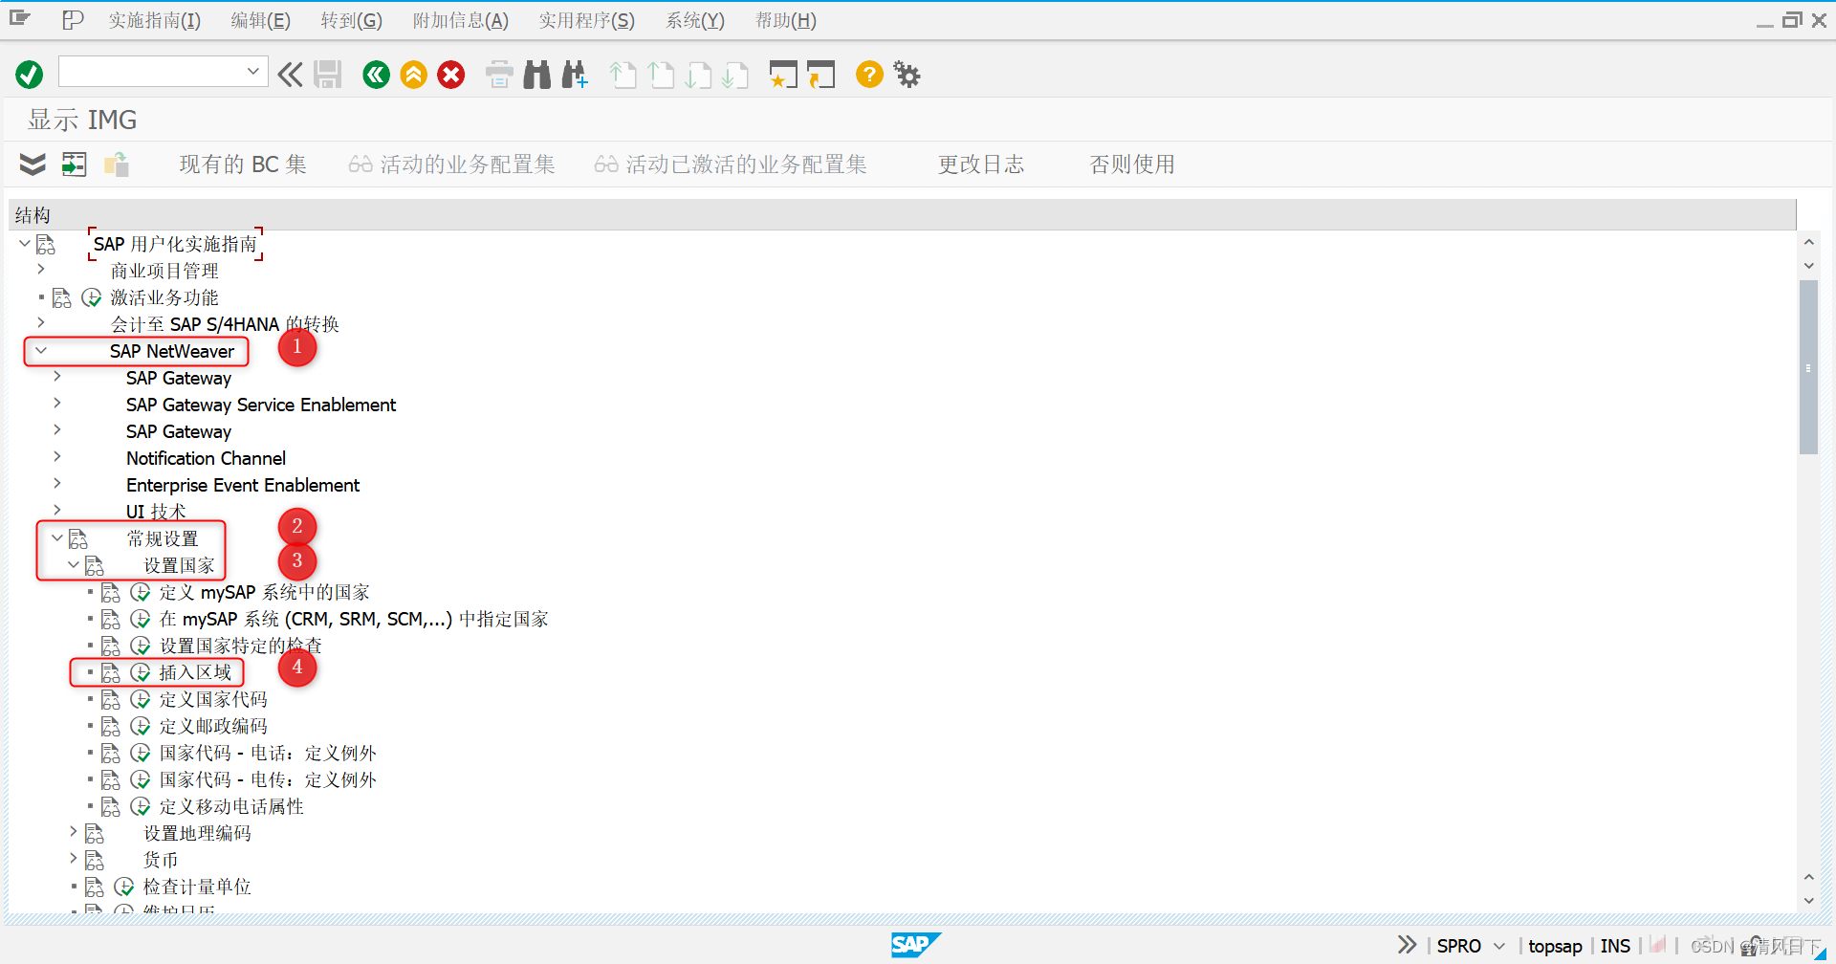The width and height of the screenshot is (1836, 964).
Task: Click the 活动的业务配置集 button
Action: point(452,164)
